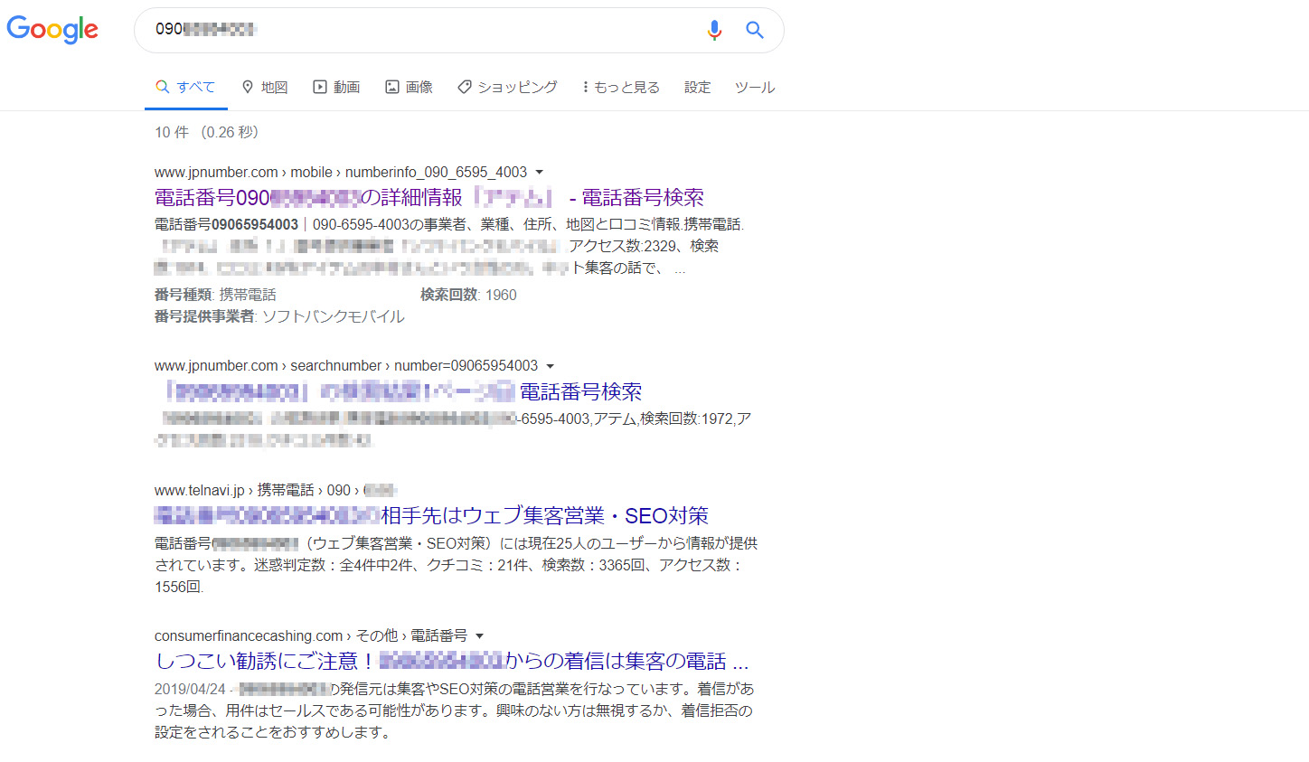Click the result count text 10 件 (0.26 秒)
1309x762 pixels.
(207, 132)
